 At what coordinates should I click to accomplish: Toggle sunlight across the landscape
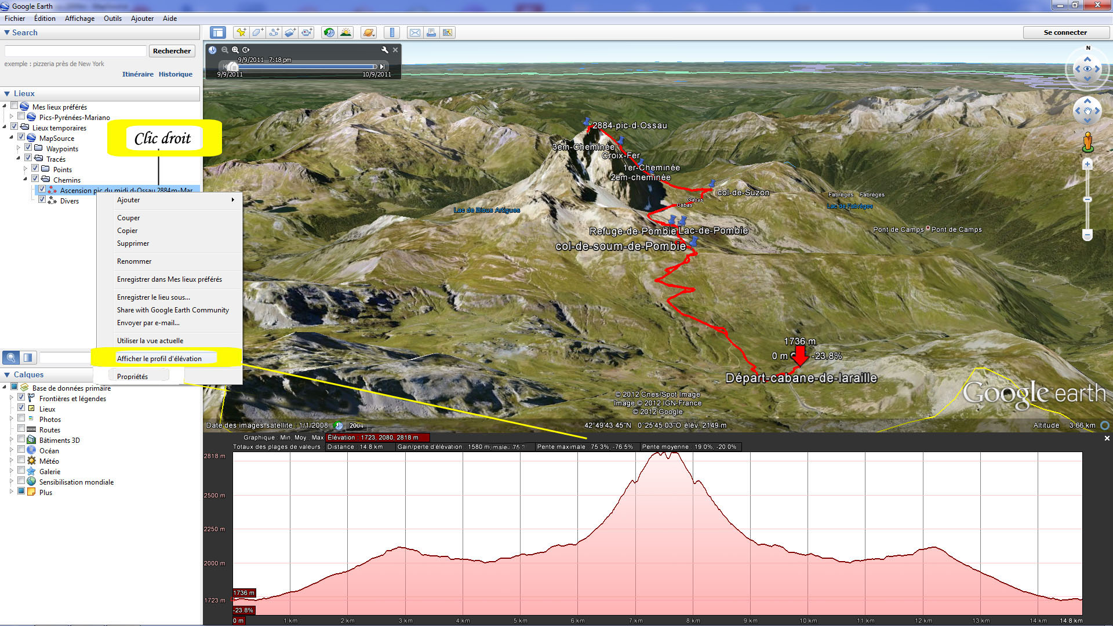coord(345,32)
